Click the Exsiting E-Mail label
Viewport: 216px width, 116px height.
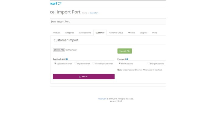click(59, 59)
